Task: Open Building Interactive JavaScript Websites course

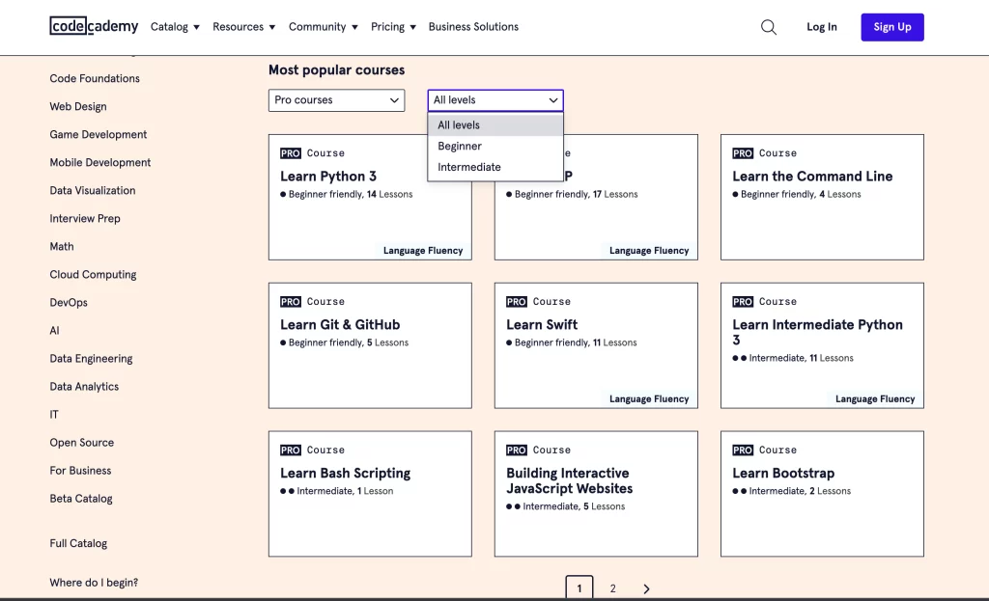Action: 596,494
